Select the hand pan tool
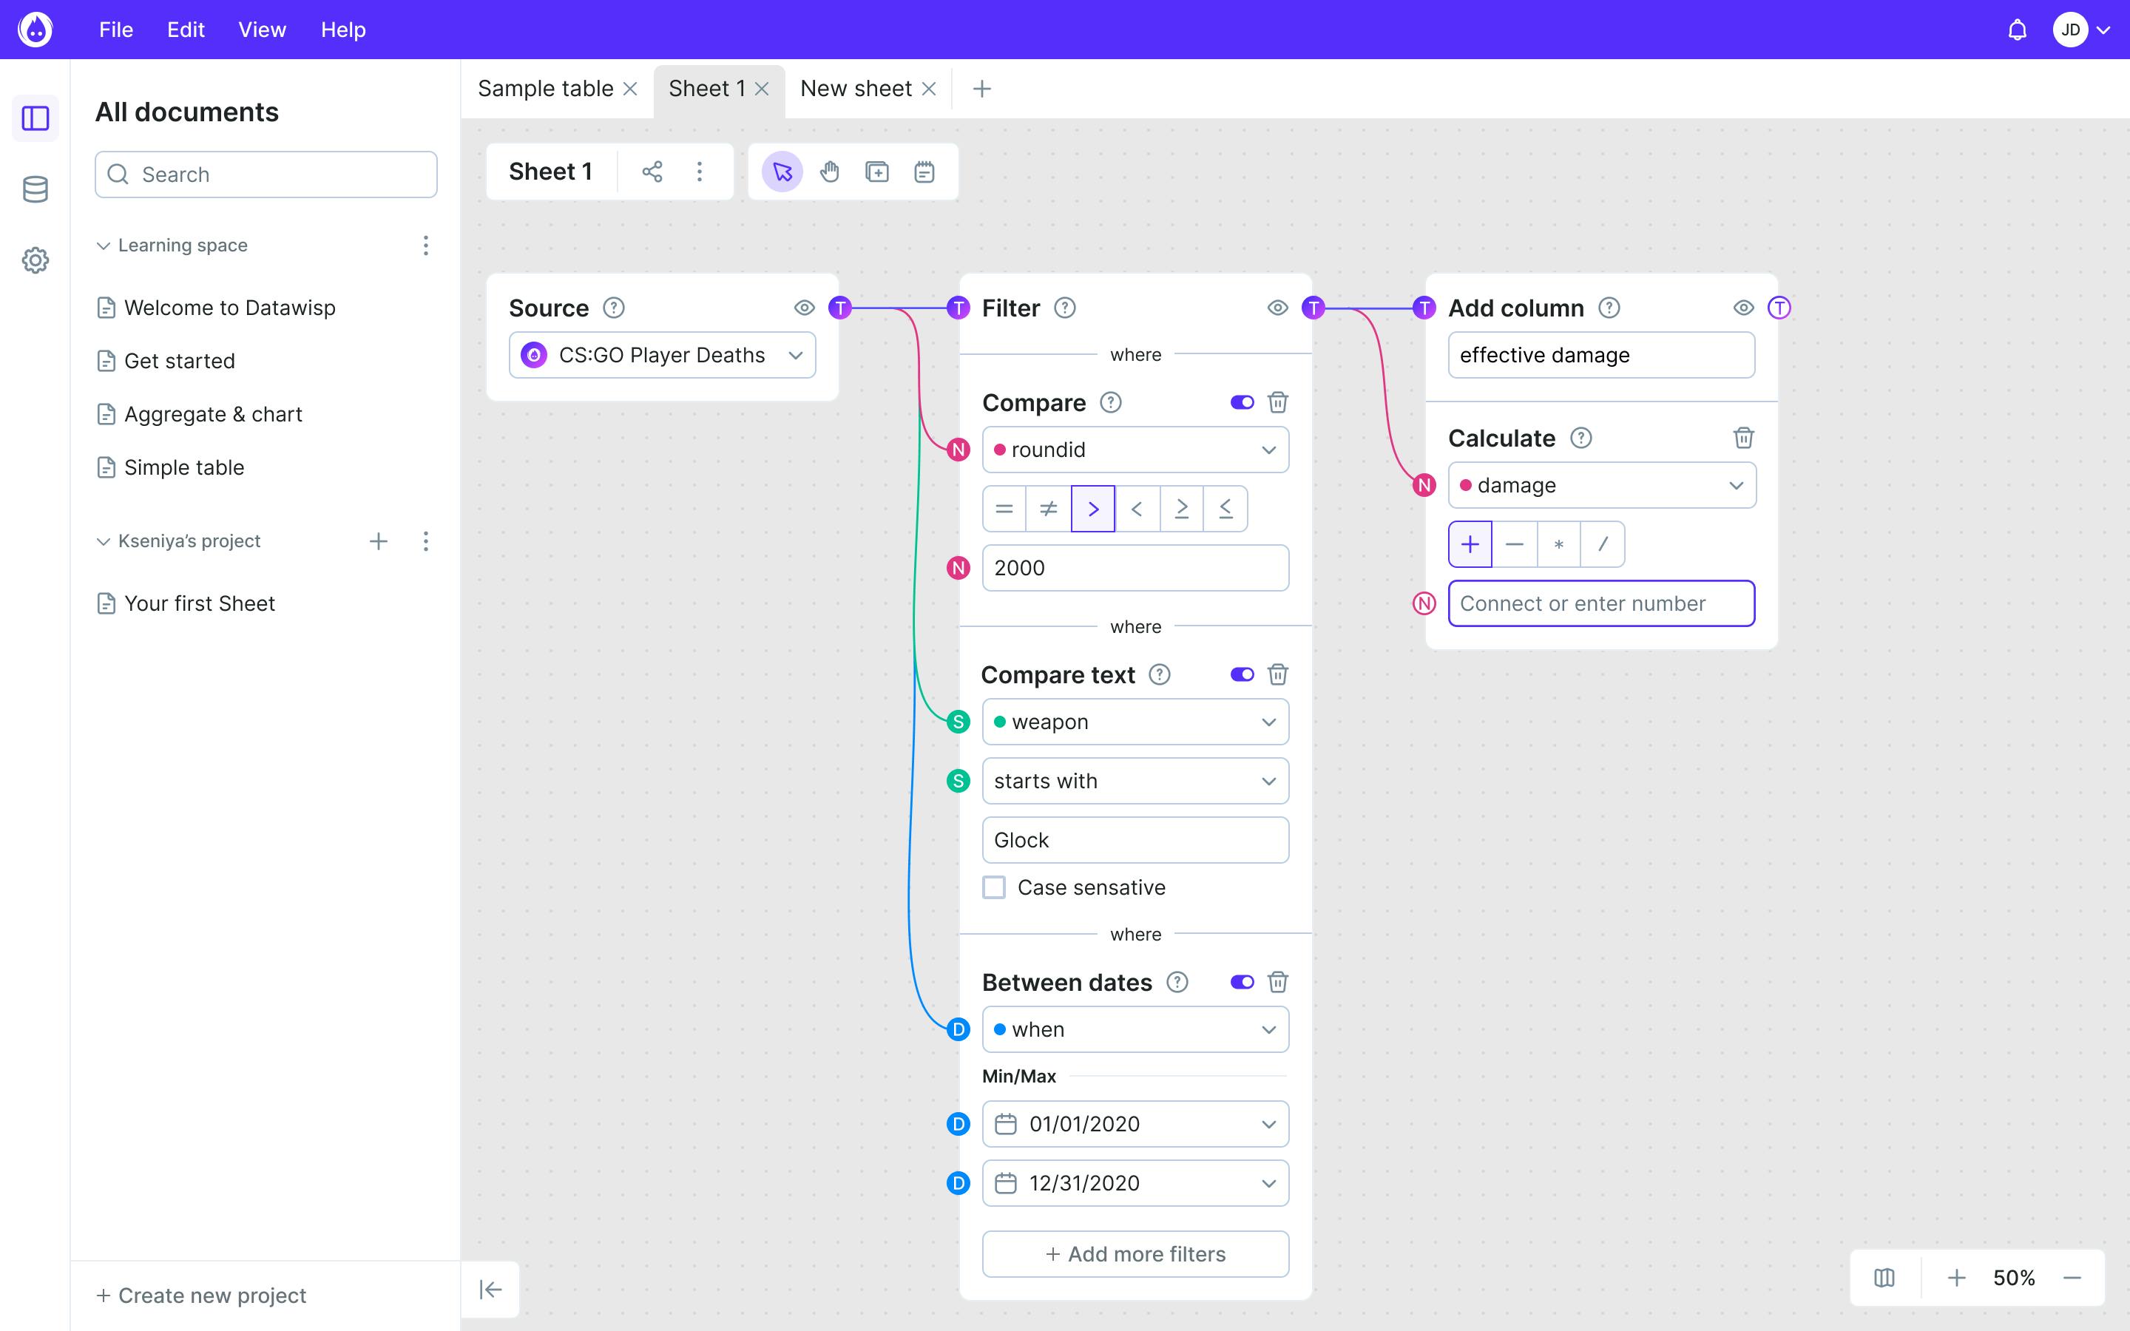Image resolution: width=2130 pixels, height=1331 pixels. (x=829, y=172)
